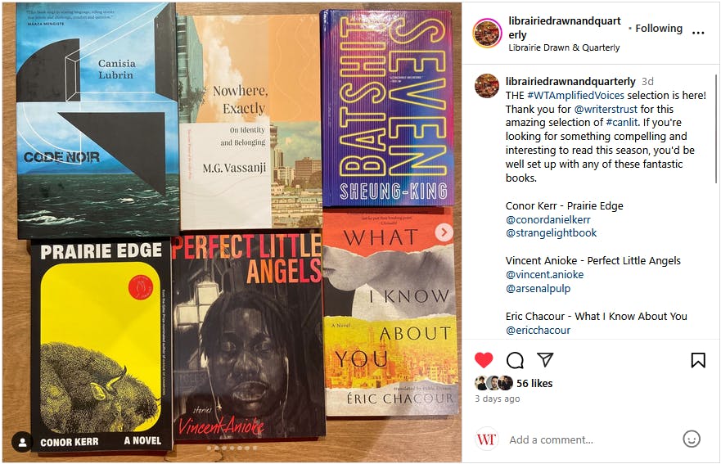Open the emoji picker smiley icon
Screen dimensions: 721x464
pos(691,439)
